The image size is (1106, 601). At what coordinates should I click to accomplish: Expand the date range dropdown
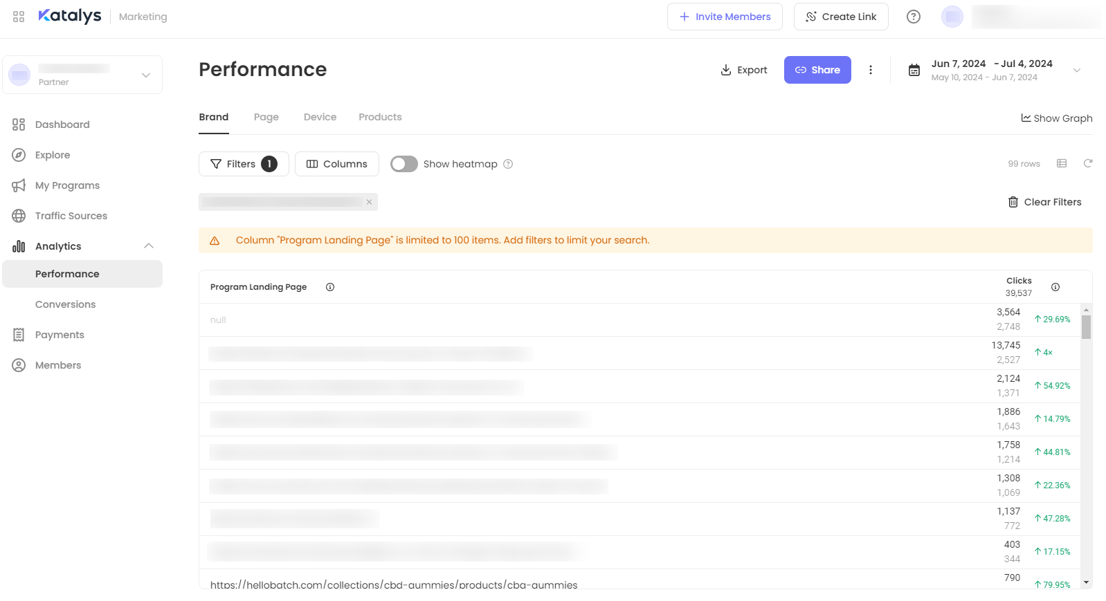coord(1076,71)
